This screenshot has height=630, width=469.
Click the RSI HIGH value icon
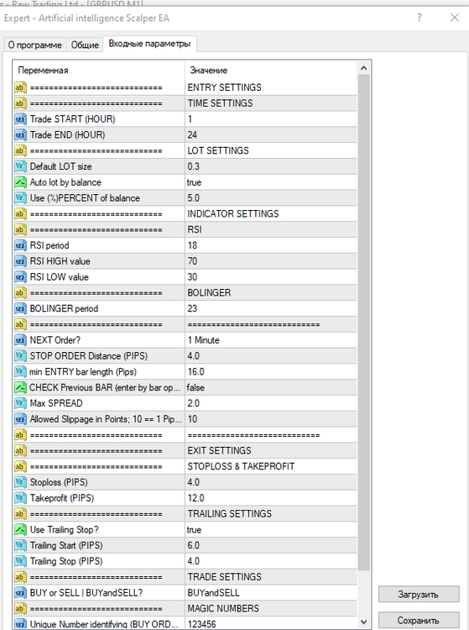(x=20, y=261)
